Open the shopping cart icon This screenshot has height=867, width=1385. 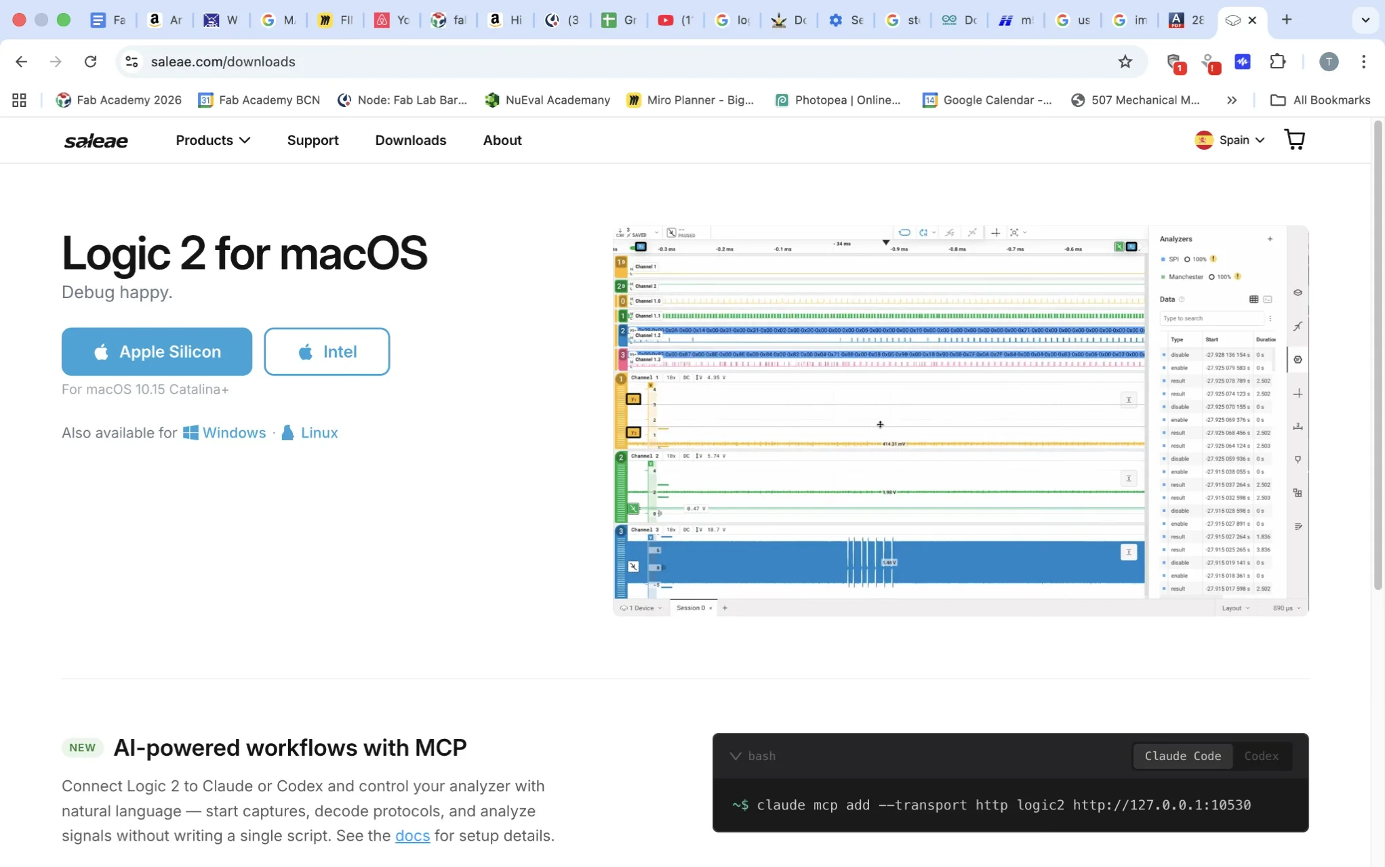[x=1294, y=140]
